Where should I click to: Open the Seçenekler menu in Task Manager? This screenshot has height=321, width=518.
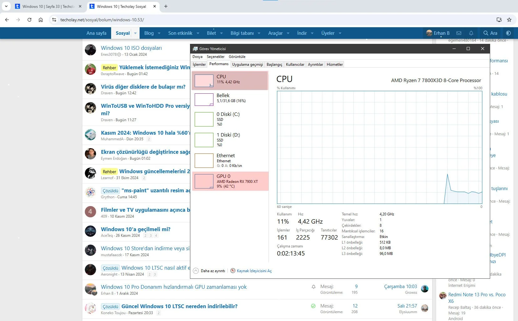coord(216,57)
